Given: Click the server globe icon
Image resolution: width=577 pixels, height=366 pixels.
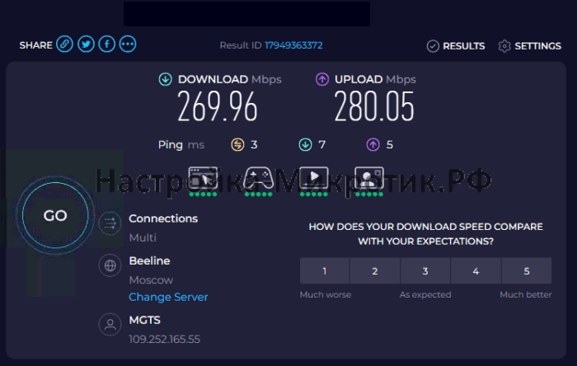Looking at the screenshot, I should [110, 265].
